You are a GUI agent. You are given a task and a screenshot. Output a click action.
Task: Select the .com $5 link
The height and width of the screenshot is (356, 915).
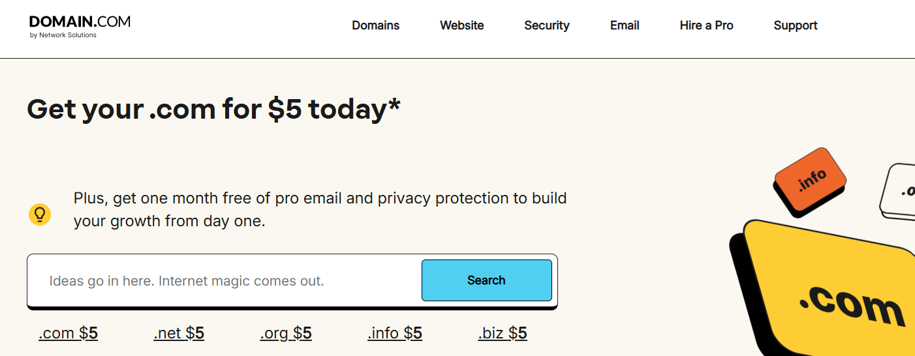[x=69, y=333]
